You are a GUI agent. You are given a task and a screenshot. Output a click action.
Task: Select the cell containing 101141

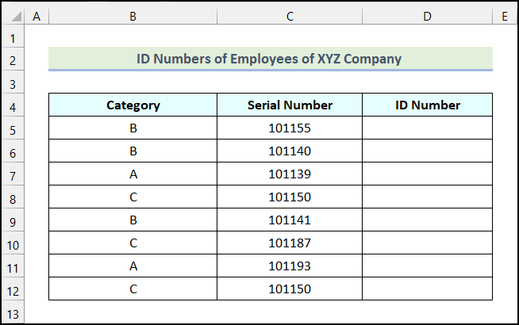coord(290,220)
